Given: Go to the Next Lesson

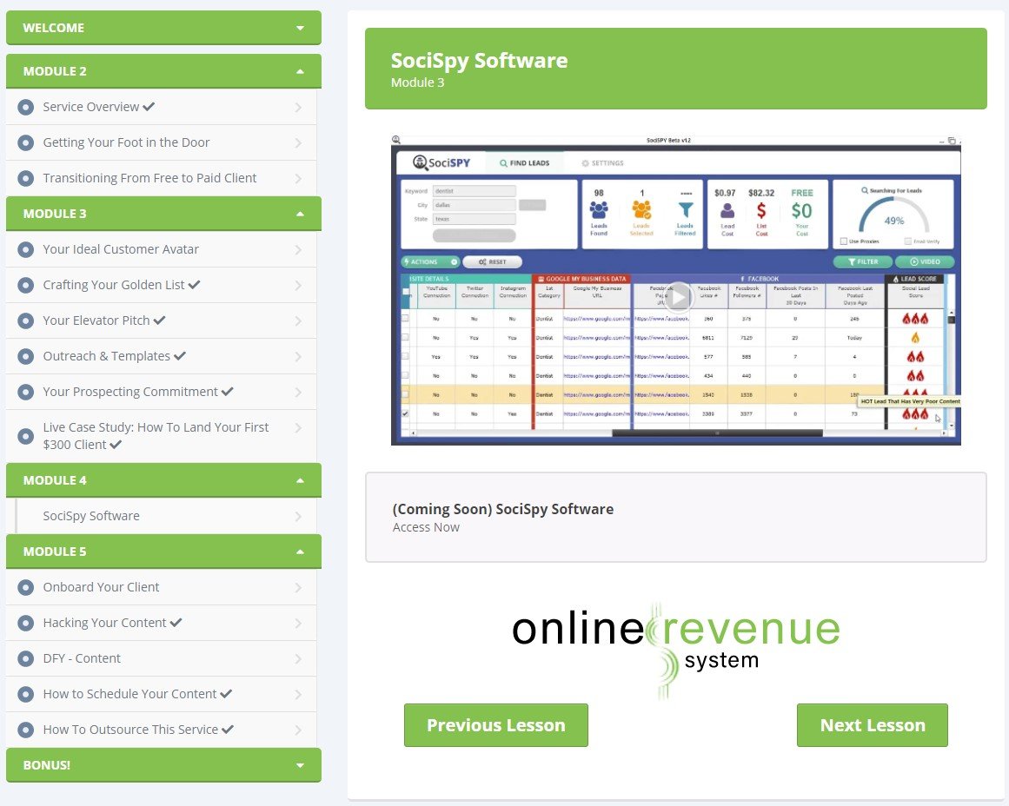Looking at the screenshot, I should click(x=872, y=725).
